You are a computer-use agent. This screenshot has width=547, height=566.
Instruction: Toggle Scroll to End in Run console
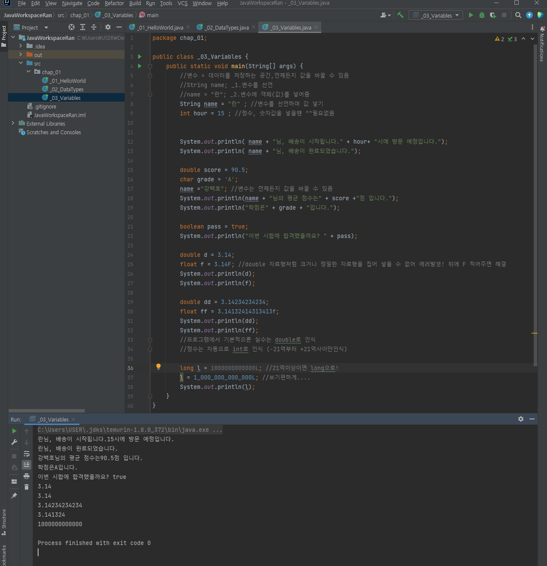tap(27, 464)
